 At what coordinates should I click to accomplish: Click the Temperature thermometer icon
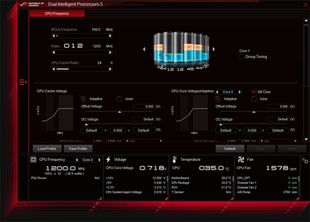pos(174,159)
